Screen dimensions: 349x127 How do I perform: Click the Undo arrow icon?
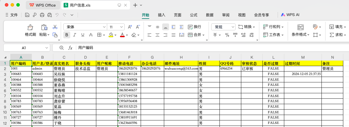57,15
